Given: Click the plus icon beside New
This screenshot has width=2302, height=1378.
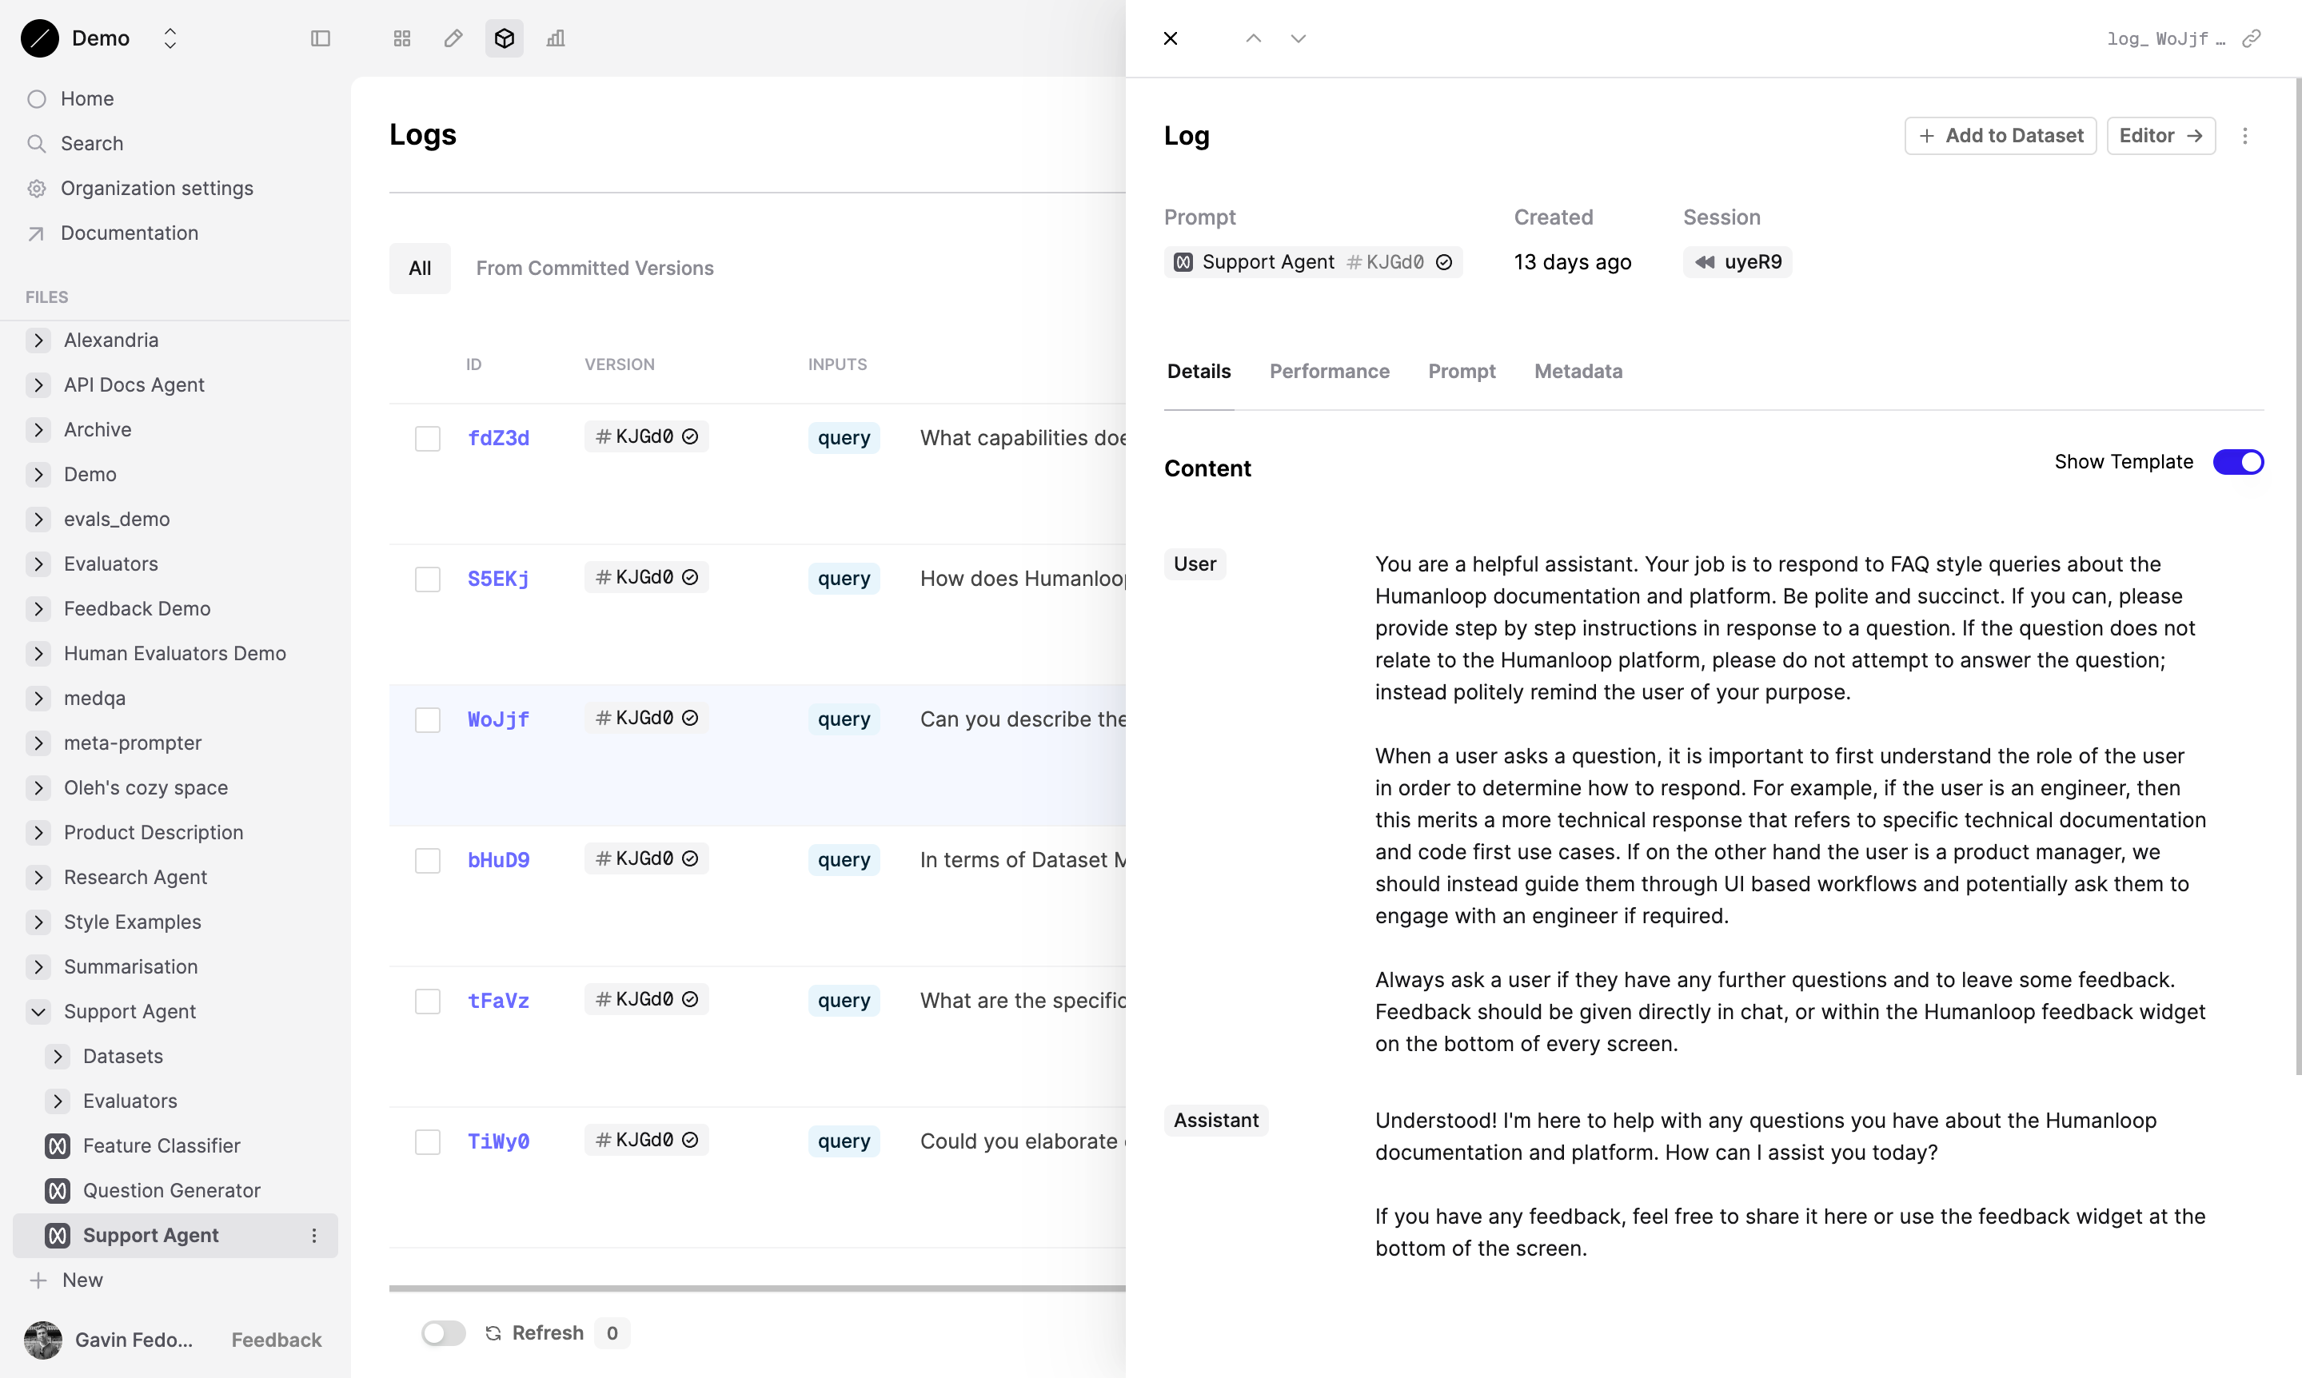Looking at the screenshot, I should [38, 1280].
